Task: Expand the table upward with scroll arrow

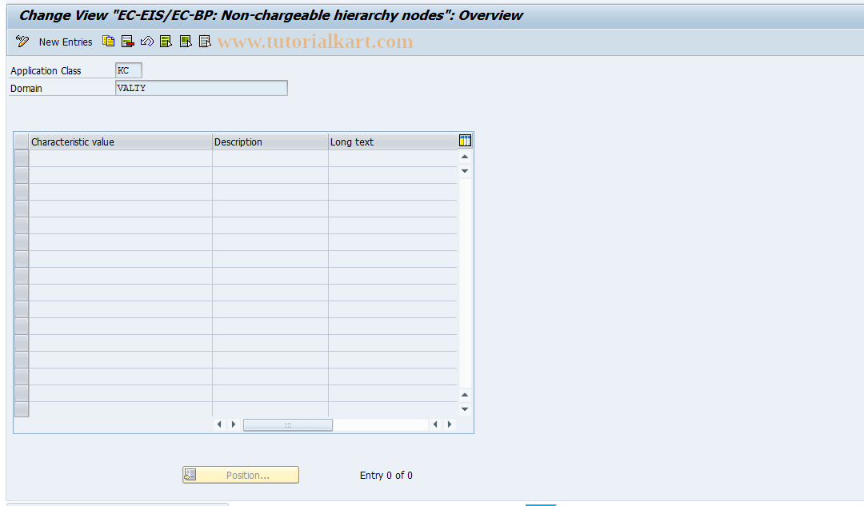Action: click(x=464, y=156)
